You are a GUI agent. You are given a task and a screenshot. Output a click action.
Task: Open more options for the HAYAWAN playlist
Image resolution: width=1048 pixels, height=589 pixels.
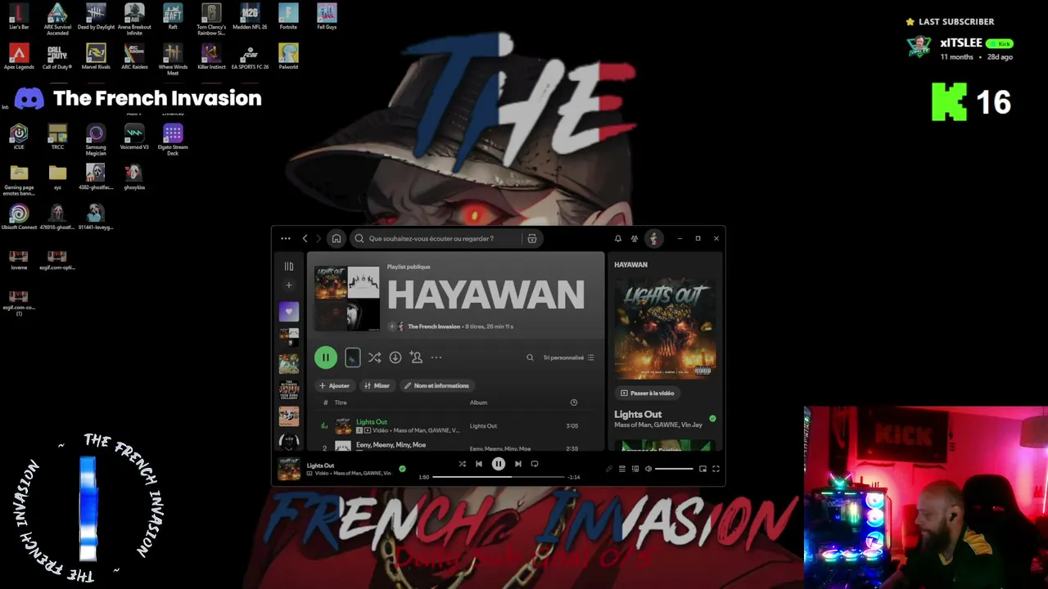coord(436,357)
